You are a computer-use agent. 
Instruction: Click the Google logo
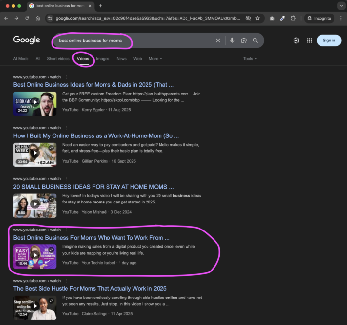click(27, 40)
